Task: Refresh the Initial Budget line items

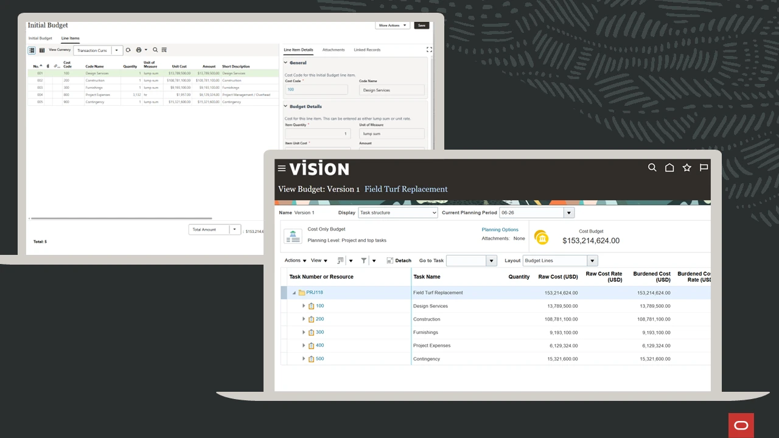Action: coord(128,50)
